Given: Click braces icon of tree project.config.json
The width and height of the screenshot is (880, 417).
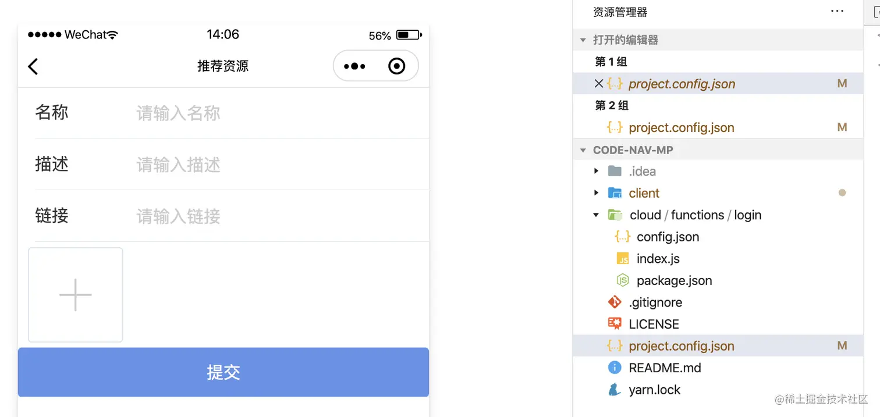Looking at the screenshot, I should click(615, 346).
